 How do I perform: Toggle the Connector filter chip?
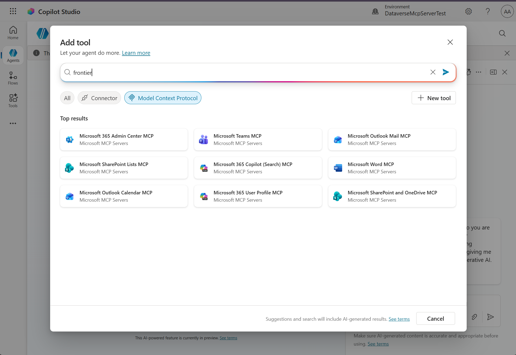[x=99, y=98]
